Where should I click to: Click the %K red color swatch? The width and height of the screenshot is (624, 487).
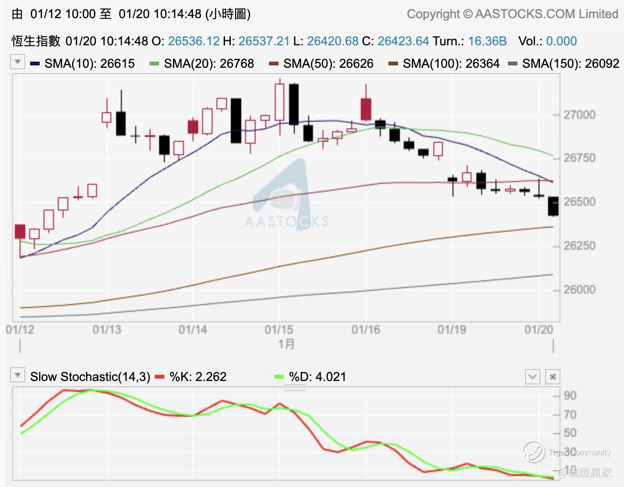click(160, 377)
